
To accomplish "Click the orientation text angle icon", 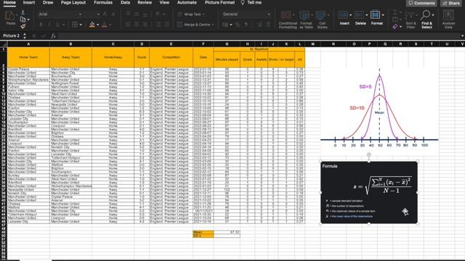I will pyautogui.click(x=158, y=14).
